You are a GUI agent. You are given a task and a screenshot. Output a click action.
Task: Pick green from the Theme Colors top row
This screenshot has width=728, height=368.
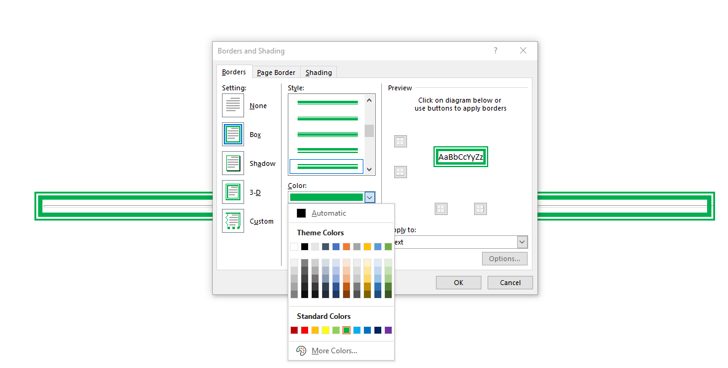(x=388, y=246)
